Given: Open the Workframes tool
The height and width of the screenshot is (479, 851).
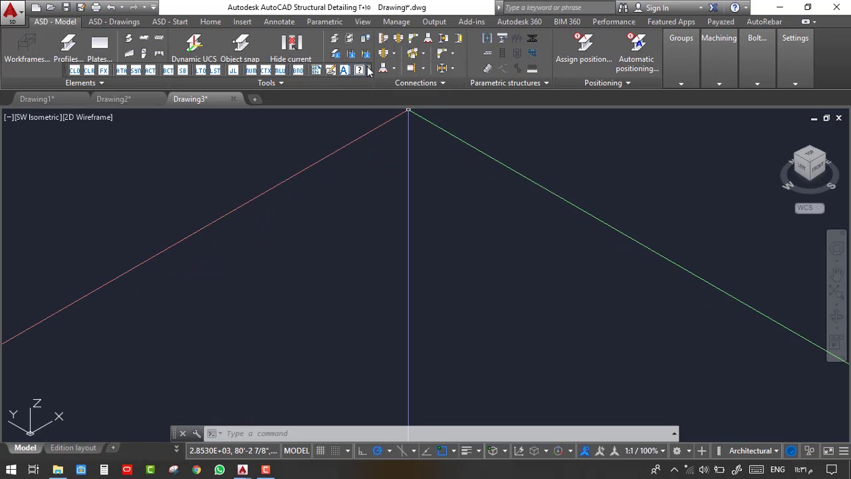Looking at the screenshot, I should tap(27, 48).
